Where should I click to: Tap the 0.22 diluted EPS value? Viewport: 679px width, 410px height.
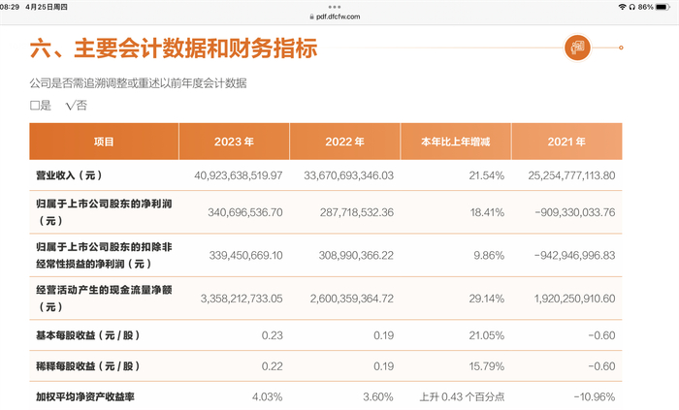click(x=272, y=366)
